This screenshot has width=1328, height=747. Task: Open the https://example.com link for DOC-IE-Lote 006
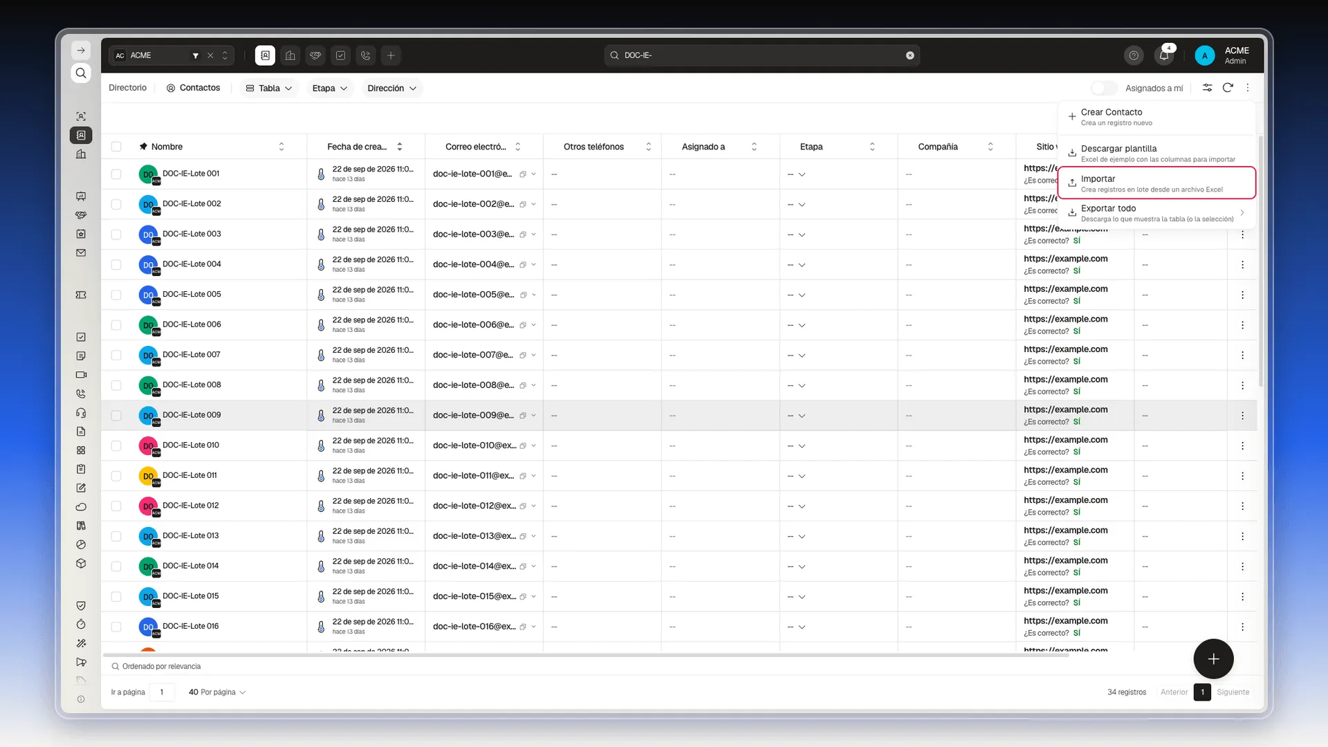click(1065, 319)
